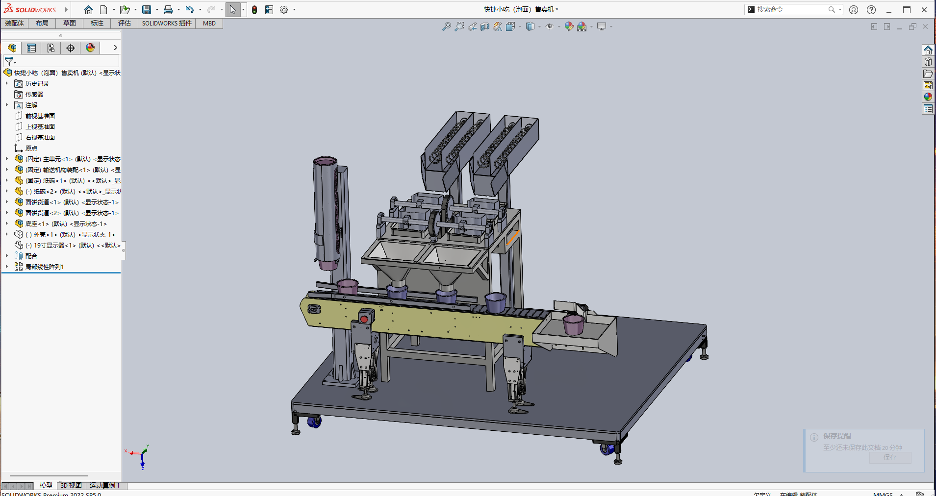This screenshot has width=936, height=496.
Task: Switch to the 运动算例 1 tab
Action: click(104, 485)
